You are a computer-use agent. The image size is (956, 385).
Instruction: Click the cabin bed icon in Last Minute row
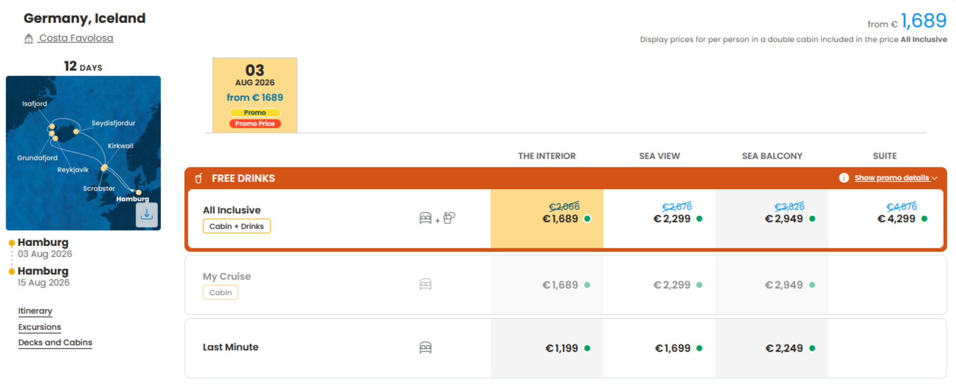pyautogui.click(x=425, y=347)
